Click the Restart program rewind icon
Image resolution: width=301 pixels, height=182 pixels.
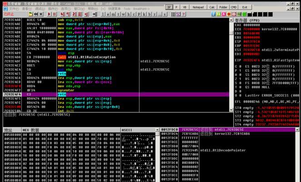36,14
